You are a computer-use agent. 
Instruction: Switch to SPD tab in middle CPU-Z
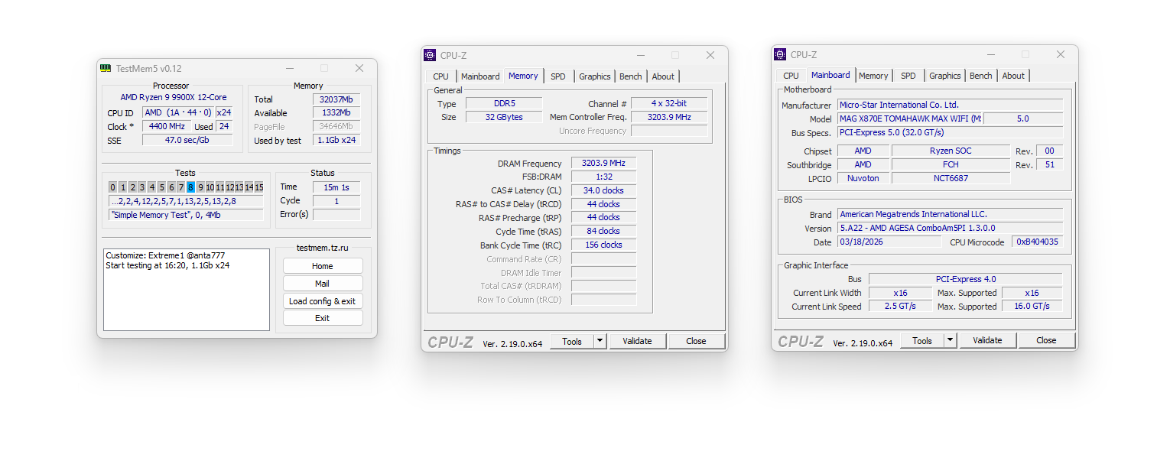pyautogui.click(x=558, y=76)
